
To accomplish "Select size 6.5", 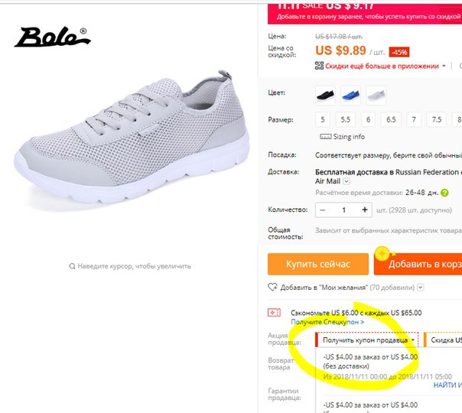I will (391, 119).
